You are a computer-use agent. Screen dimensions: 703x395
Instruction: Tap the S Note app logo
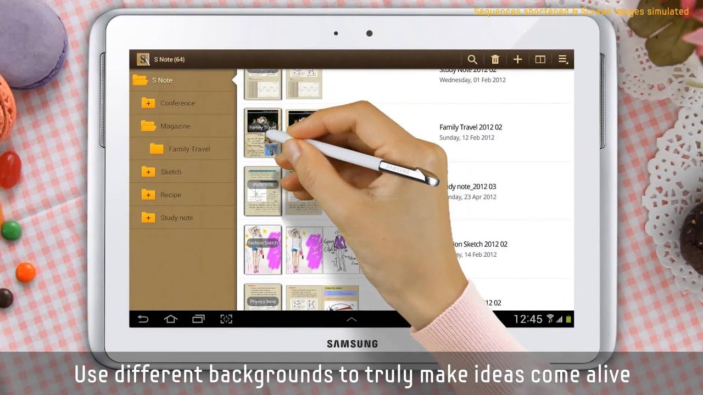coord(143,59)
